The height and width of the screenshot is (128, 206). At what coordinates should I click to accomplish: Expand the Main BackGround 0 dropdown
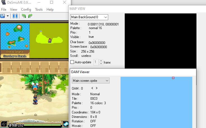click(x=89, y=17)
